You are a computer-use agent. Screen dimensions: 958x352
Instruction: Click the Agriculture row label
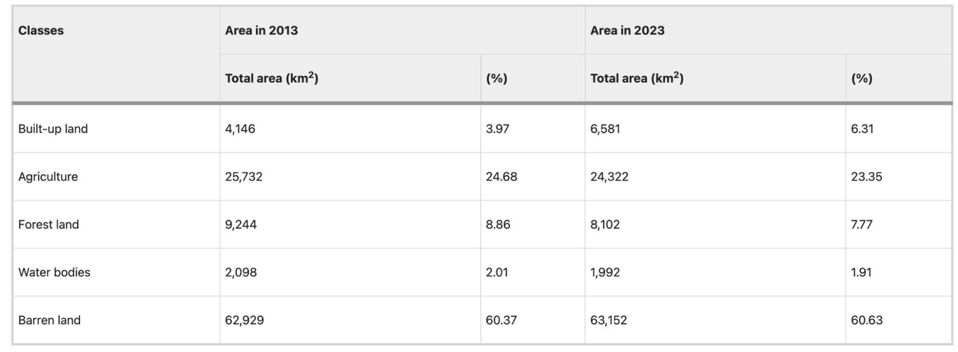tap(48, 177)
